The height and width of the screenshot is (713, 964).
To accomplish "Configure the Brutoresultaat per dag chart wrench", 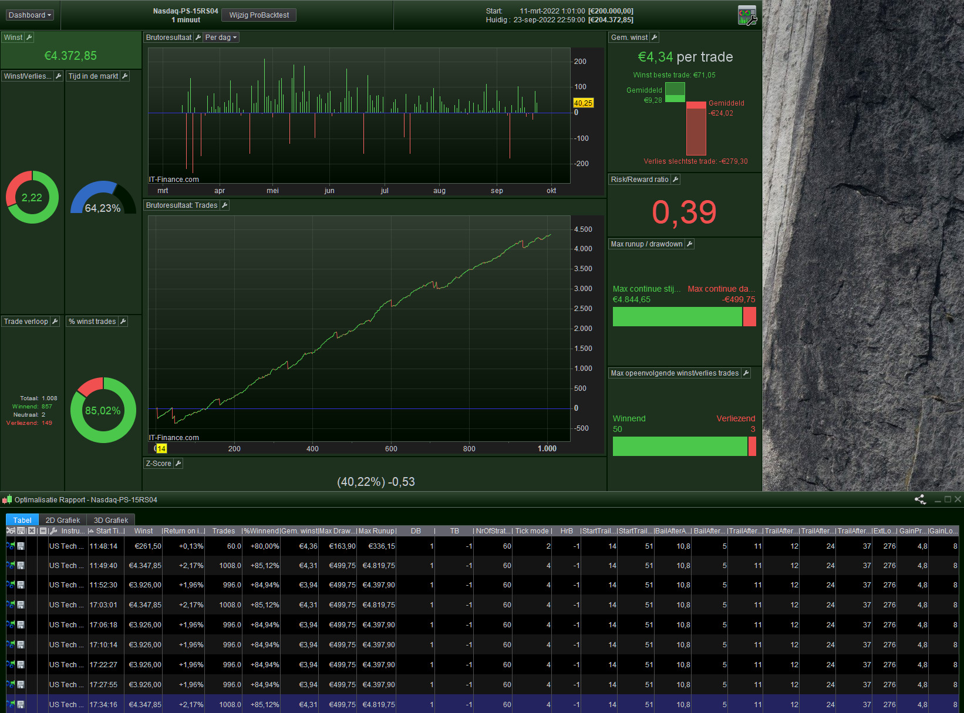I will (198, 38).
